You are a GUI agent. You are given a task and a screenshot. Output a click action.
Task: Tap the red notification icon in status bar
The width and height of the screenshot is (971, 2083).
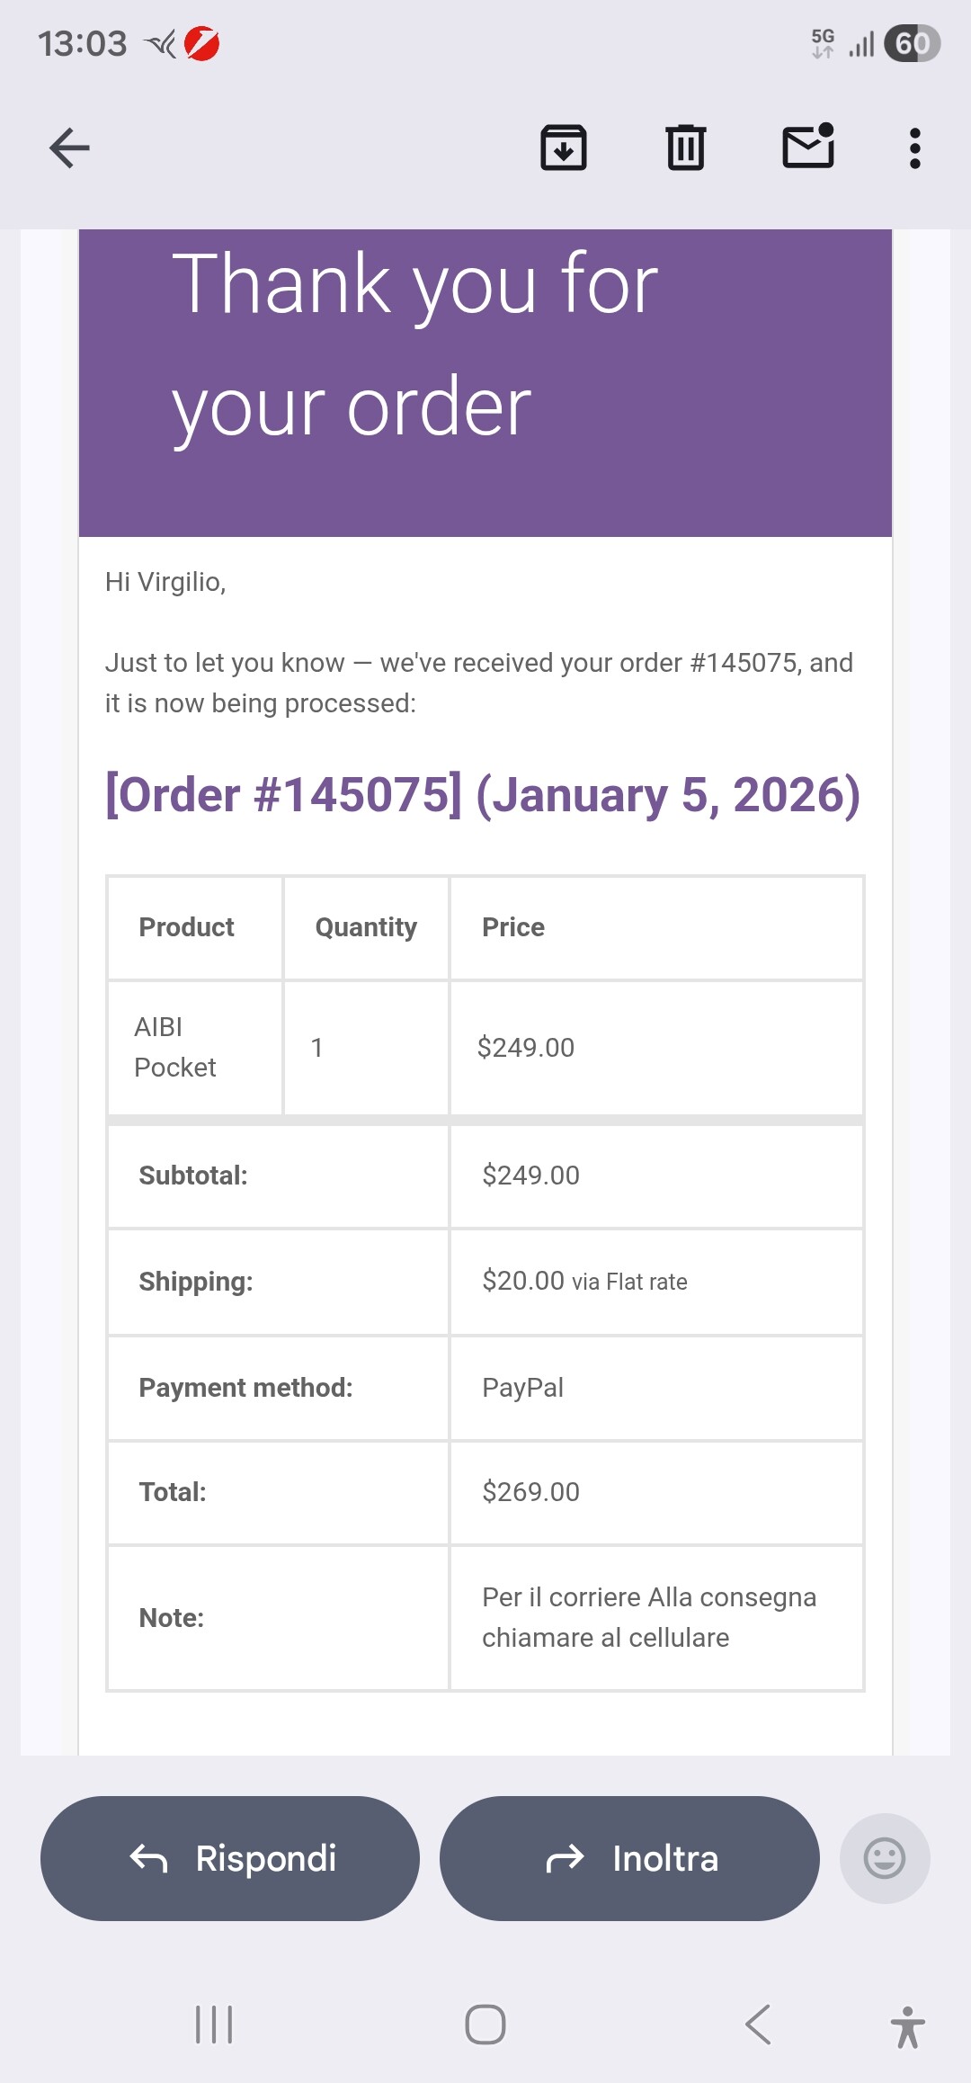pos(202,43)
